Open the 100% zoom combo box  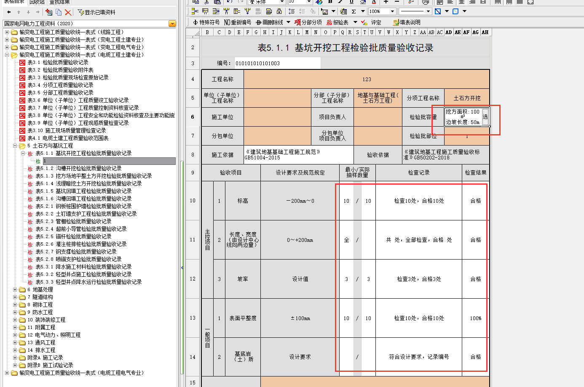[382, 11]
